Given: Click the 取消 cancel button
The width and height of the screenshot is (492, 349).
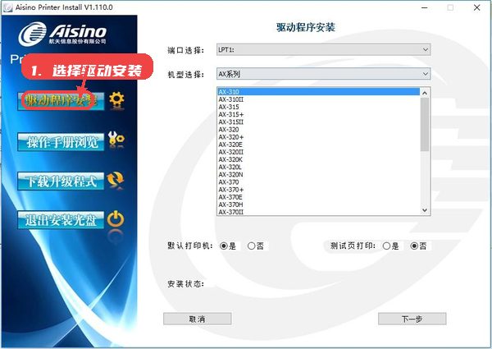Looking at the screenshot, I should tap(198, 319).
